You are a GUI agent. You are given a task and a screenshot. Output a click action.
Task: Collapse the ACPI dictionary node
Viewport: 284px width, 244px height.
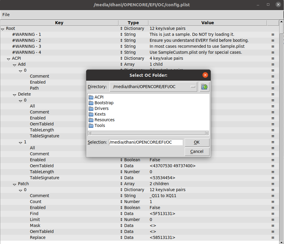8,59
